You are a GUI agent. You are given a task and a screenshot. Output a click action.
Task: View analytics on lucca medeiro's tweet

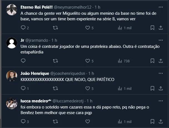click(x=120, y=122)
